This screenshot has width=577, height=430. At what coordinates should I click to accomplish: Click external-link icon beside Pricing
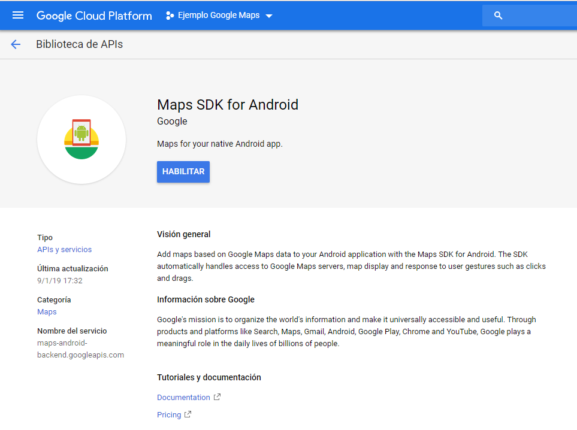[x=188, y=414]
